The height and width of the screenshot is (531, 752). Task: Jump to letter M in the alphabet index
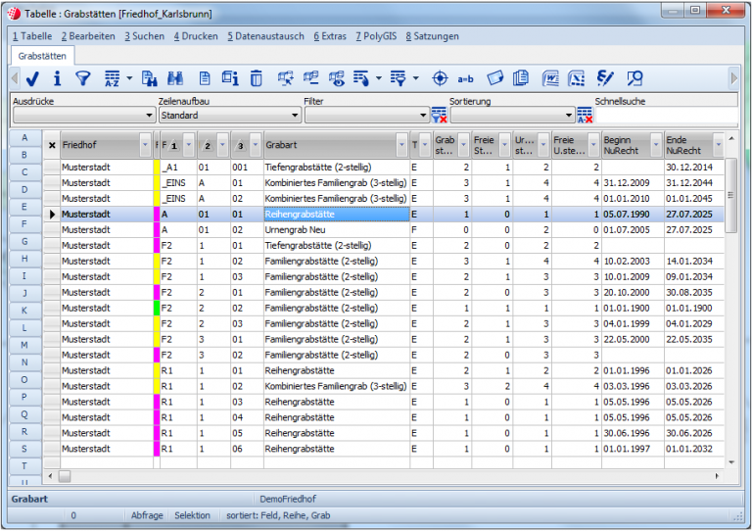pyautogui.click(x=24, y=344)
